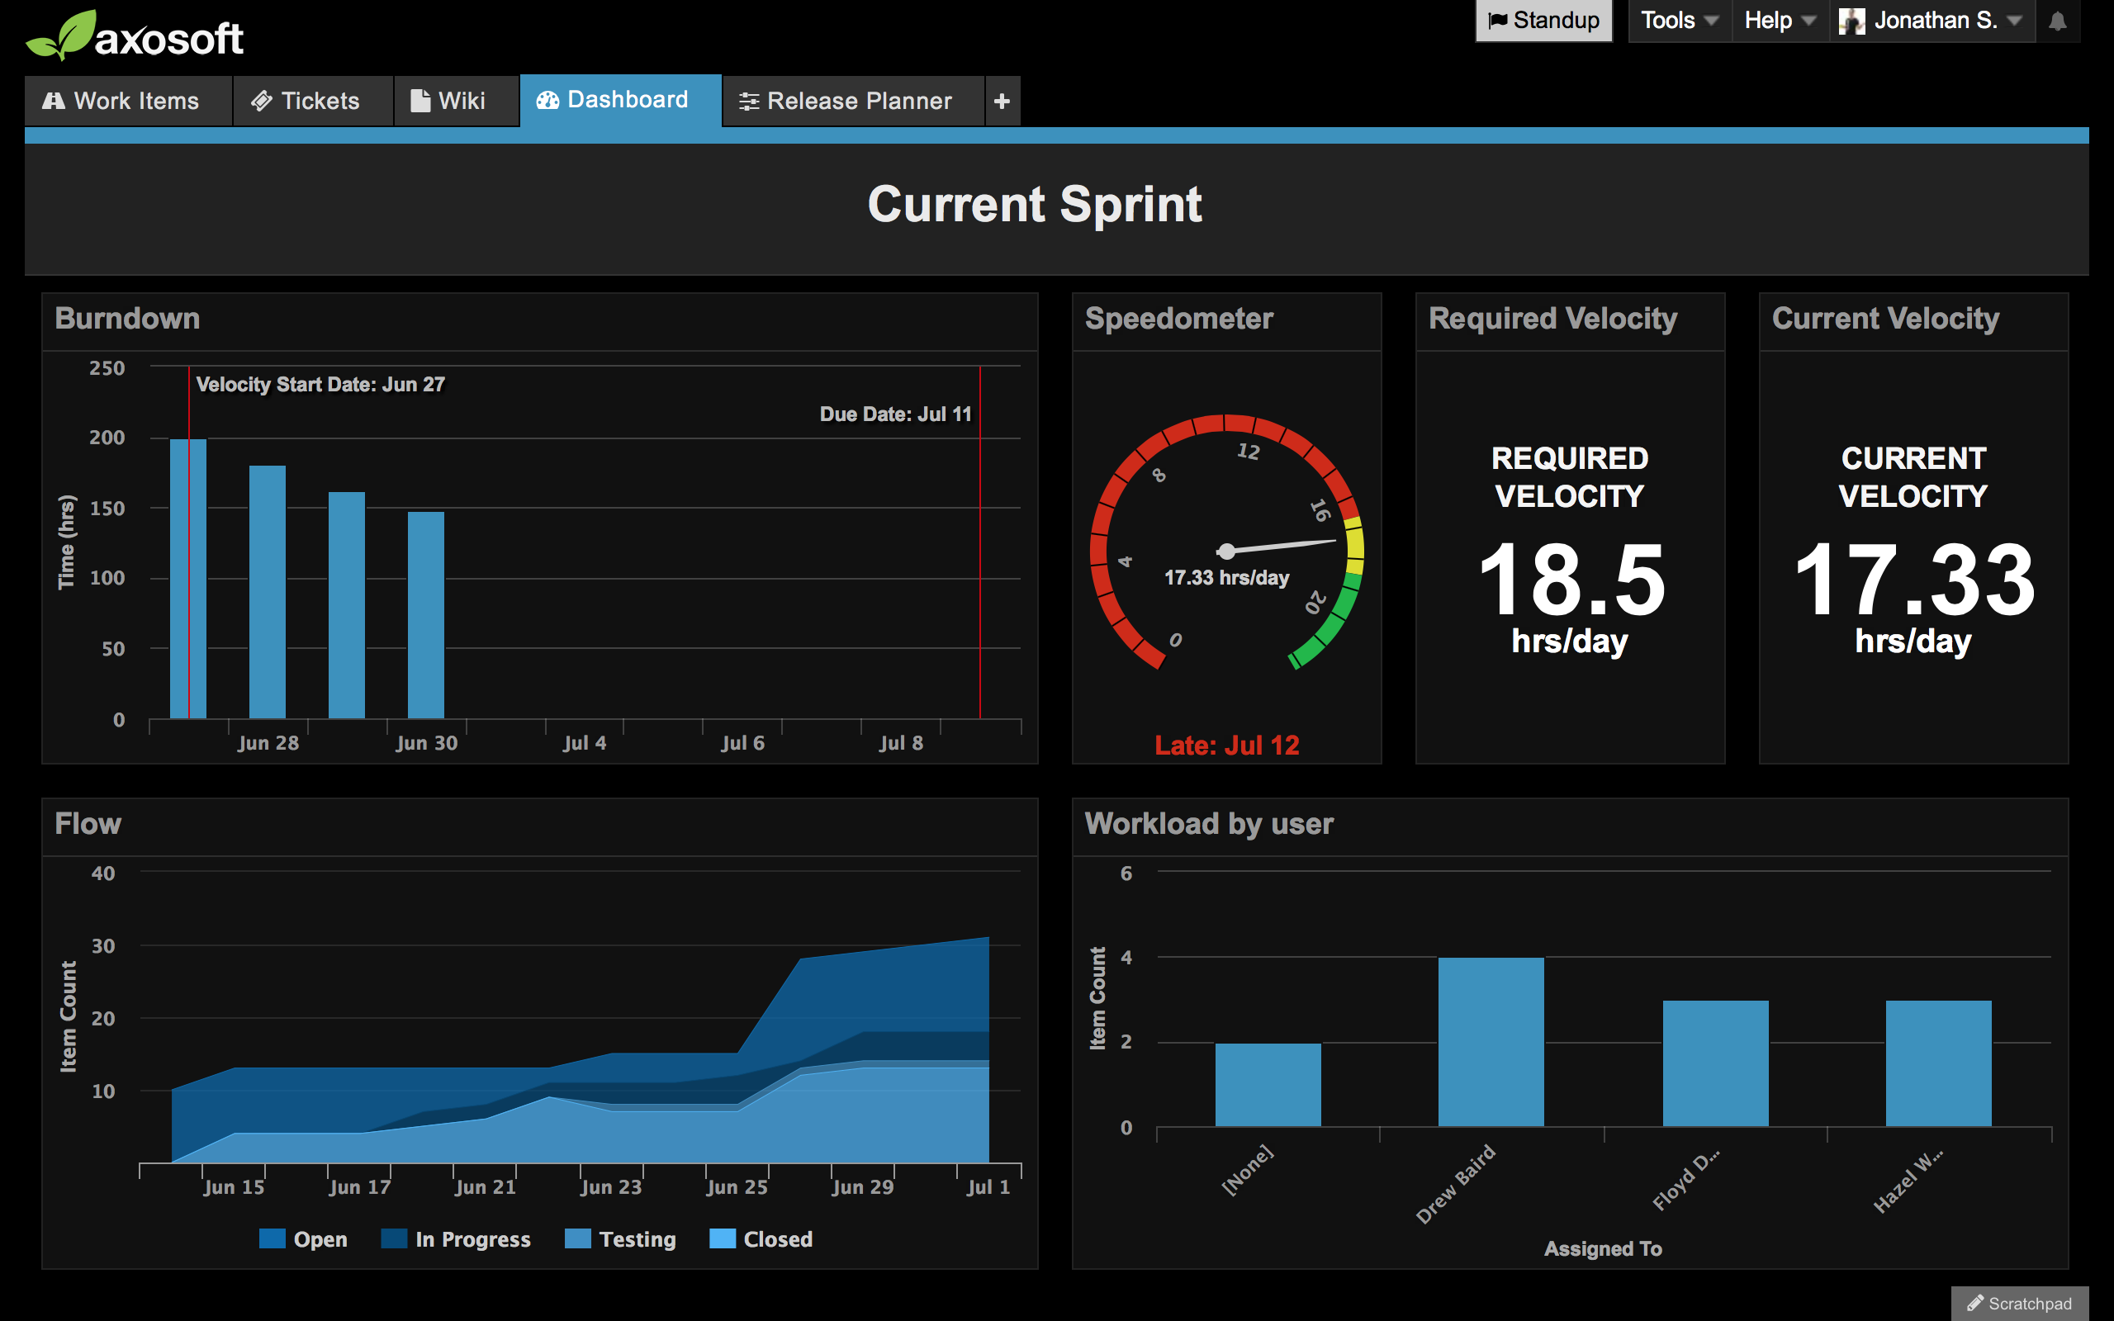The image size is (2114, 1321).
Task: Open the Tickets tab
Action: (306, 102)
